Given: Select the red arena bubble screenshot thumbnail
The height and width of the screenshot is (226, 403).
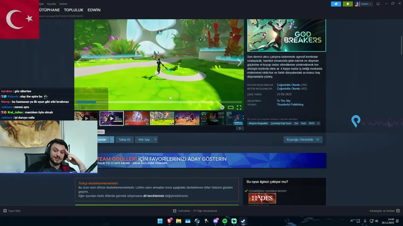Looking at the screenshot, I should [137, 118].
